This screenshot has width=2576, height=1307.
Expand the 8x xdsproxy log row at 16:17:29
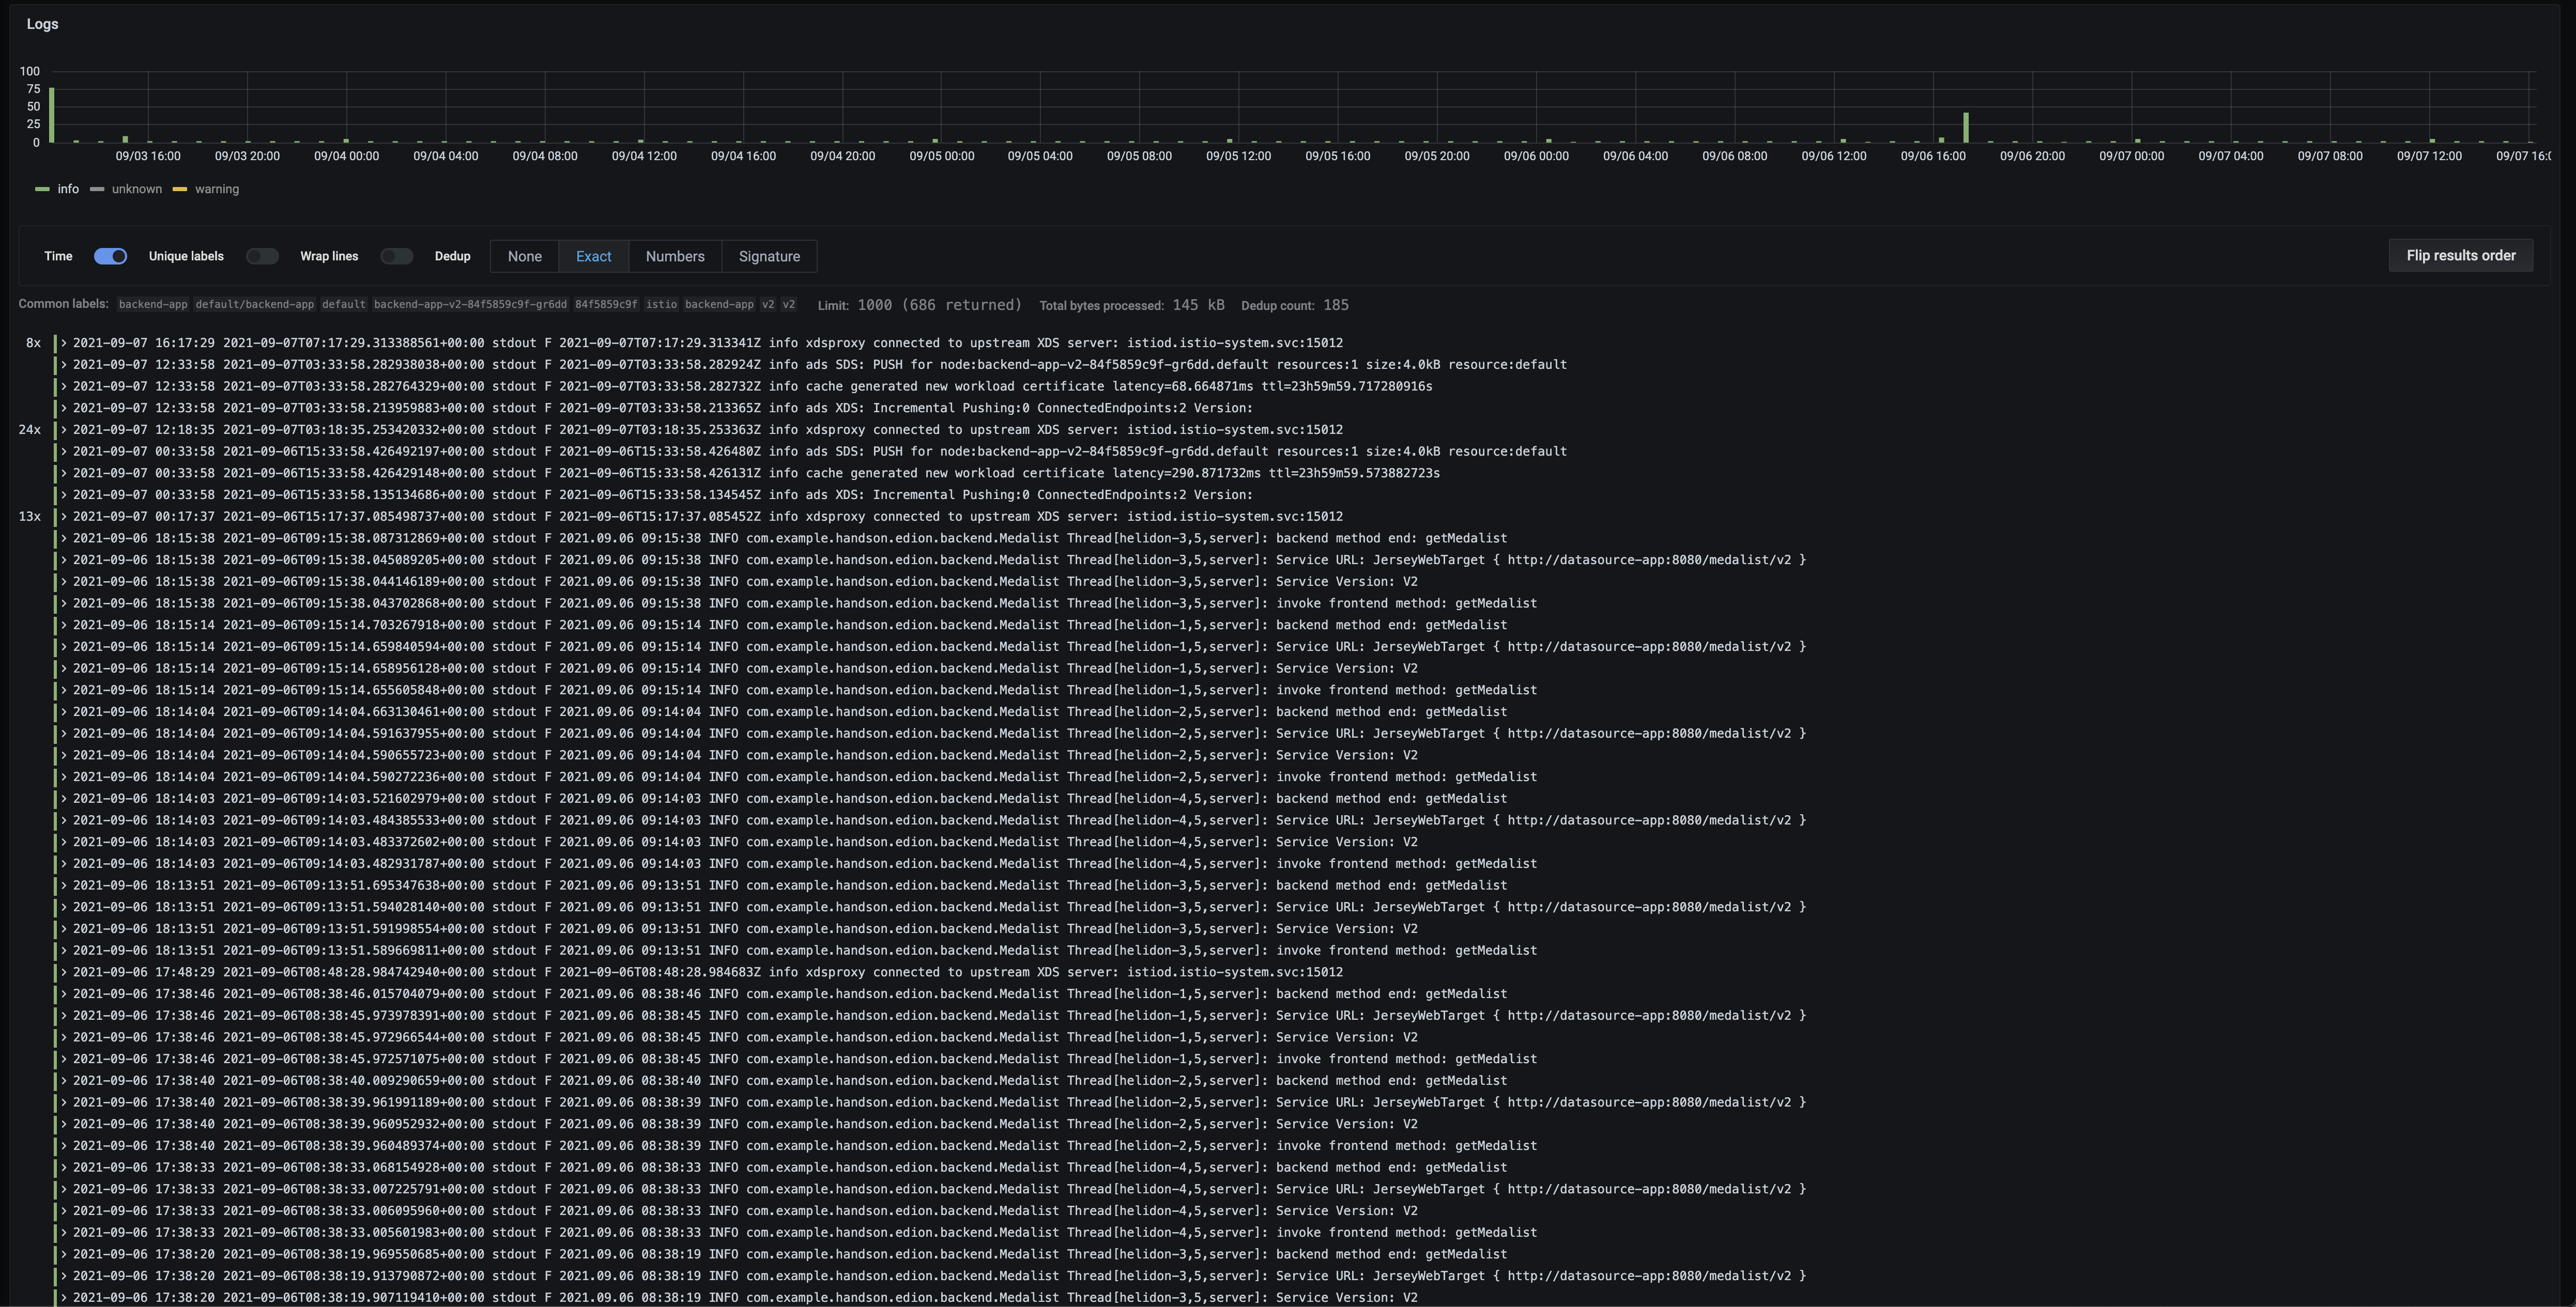(64, 343)
